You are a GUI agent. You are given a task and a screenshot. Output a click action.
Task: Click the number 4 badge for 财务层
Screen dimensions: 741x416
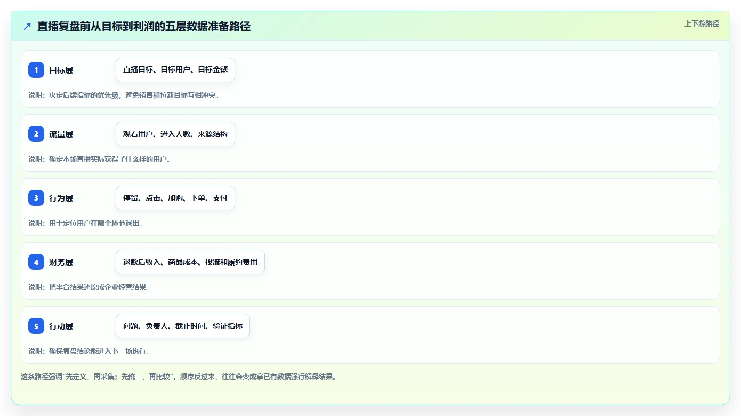click(36, 262)
